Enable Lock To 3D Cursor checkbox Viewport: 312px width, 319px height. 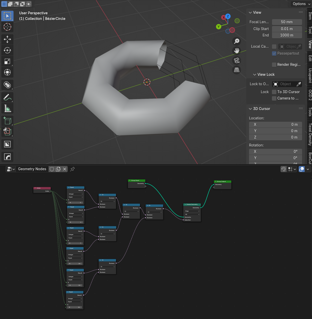pyautogui.click(x=274, y=92)
